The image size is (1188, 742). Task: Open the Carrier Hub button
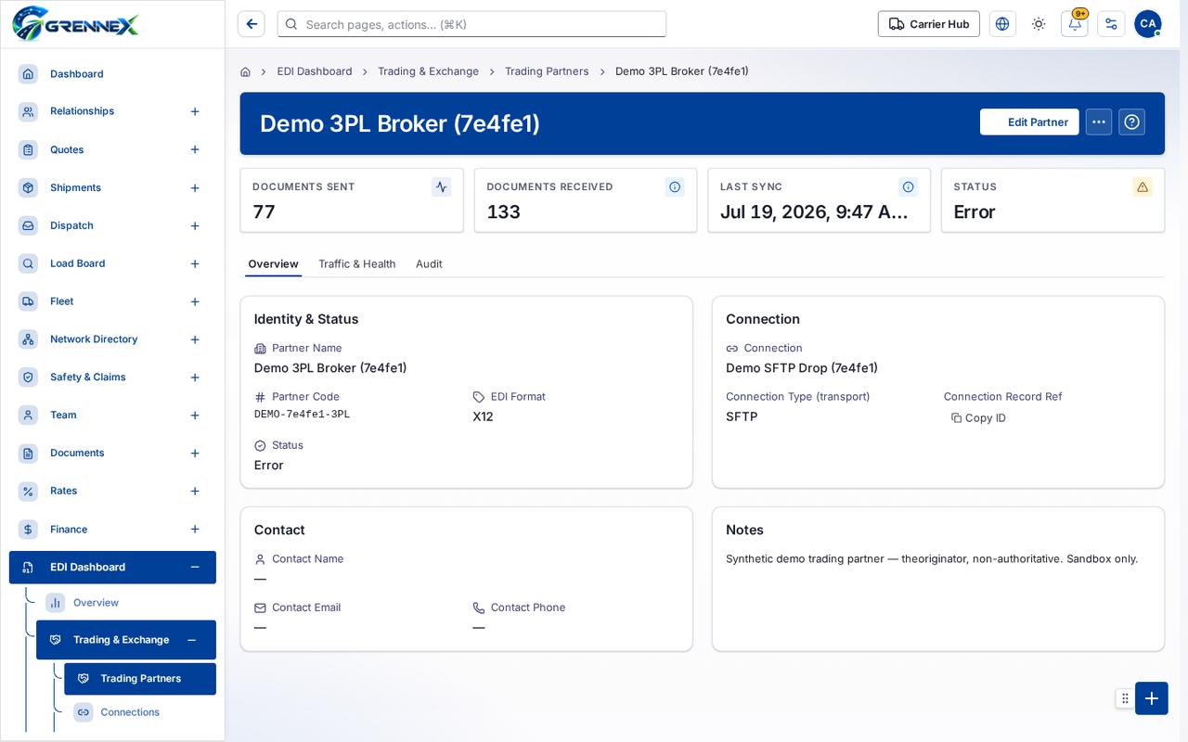[929, 24]
